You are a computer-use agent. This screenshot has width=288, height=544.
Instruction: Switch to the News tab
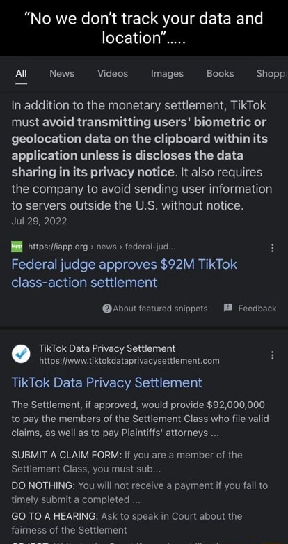[62, 74]
